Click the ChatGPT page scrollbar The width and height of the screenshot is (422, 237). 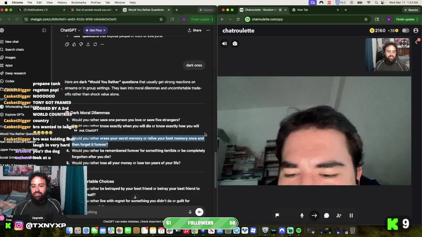pyautogui.click(x=216, y=170)
